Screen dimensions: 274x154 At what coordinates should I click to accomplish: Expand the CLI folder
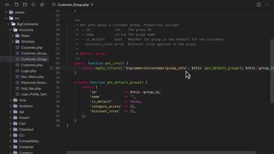point(10,135)
